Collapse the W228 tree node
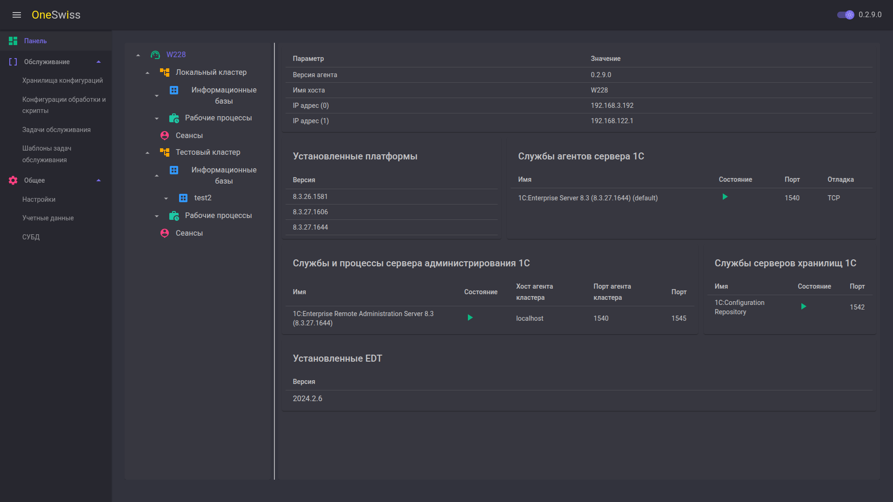This screenshot has height=502, width=893. coord(138,55)
